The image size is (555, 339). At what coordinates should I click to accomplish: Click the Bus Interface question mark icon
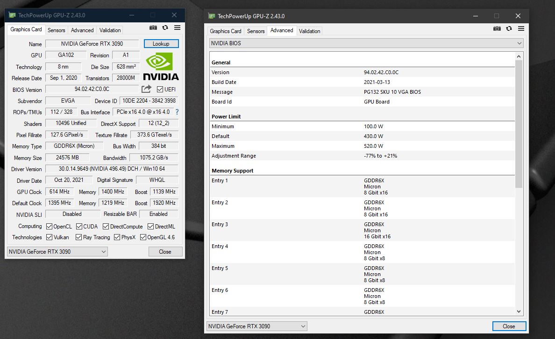click(177, 112)
